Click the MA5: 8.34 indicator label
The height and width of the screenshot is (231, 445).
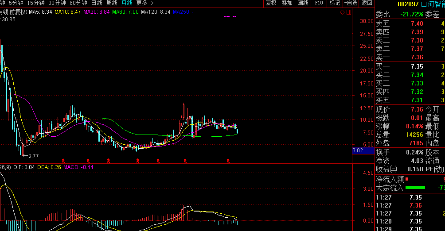(x=40, y=12)
